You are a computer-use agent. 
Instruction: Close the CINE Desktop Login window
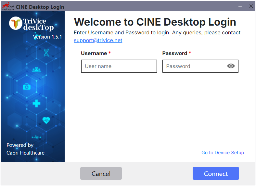click(x=251, y=6)
